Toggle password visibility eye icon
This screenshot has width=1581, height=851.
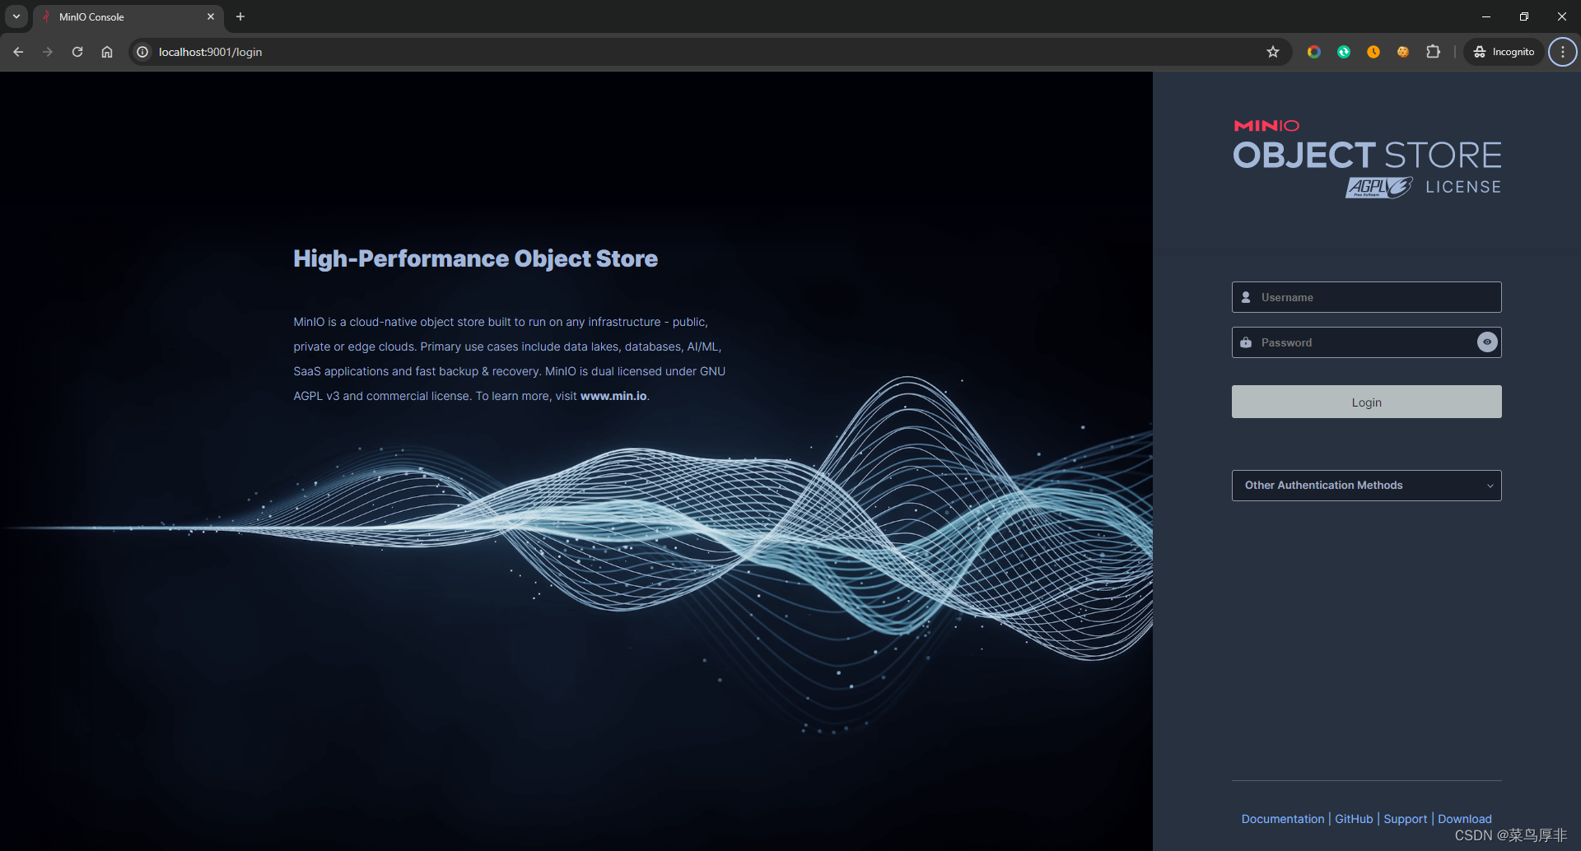(x=1487, y=342)
